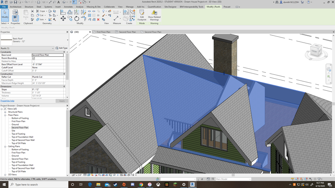This screenshot has width=335, height=188.
Task: Select the Modify arrow tool
Action: click(5, 14)
